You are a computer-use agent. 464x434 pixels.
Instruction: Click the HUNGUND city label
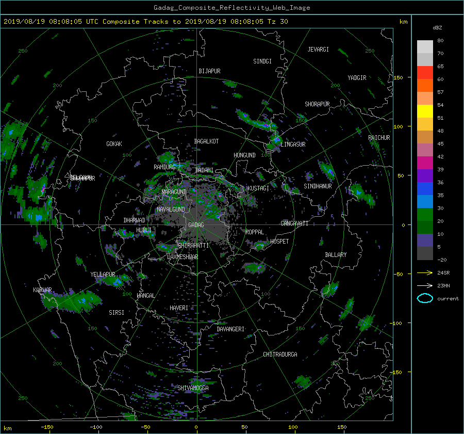point(244,155)
